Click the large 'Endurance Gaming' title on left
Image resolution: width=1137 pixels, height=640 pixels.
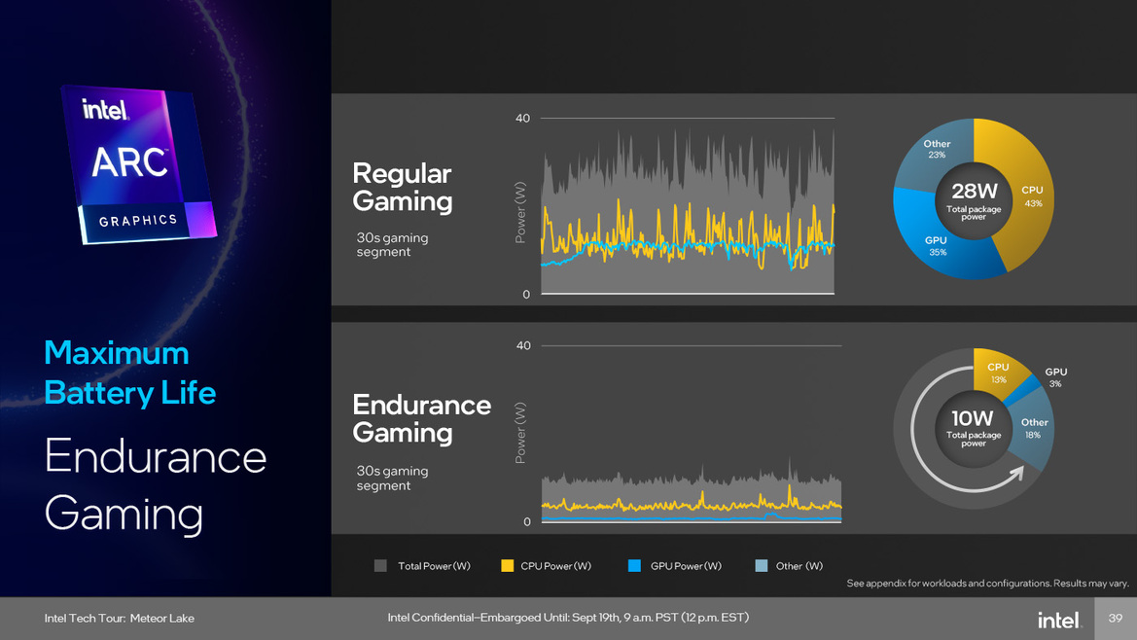[x=156, y=485]
